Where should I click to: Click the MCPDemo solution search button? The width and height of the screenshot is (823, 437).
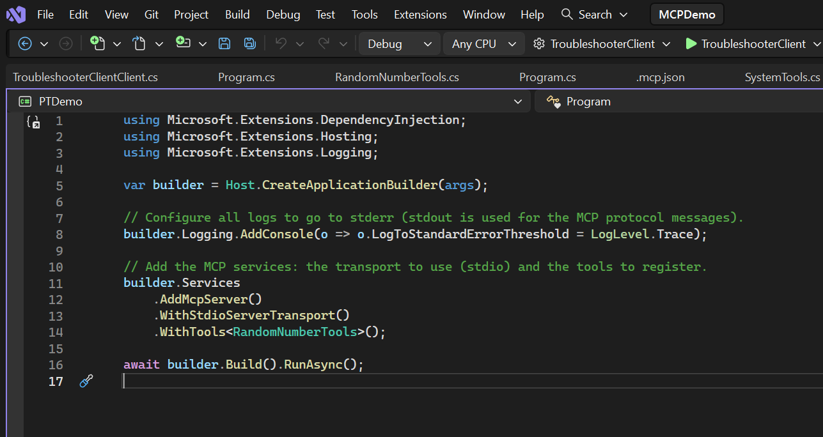(x=687, y=13)
